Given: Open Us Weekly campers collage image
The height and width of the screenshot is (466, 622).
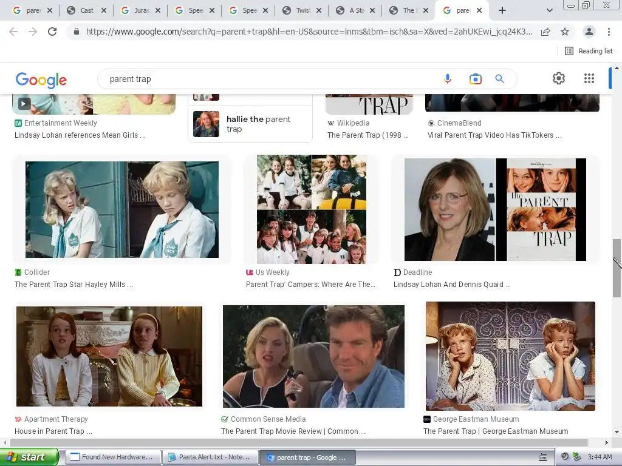Looking at the screenshot, I should [312, 209].
